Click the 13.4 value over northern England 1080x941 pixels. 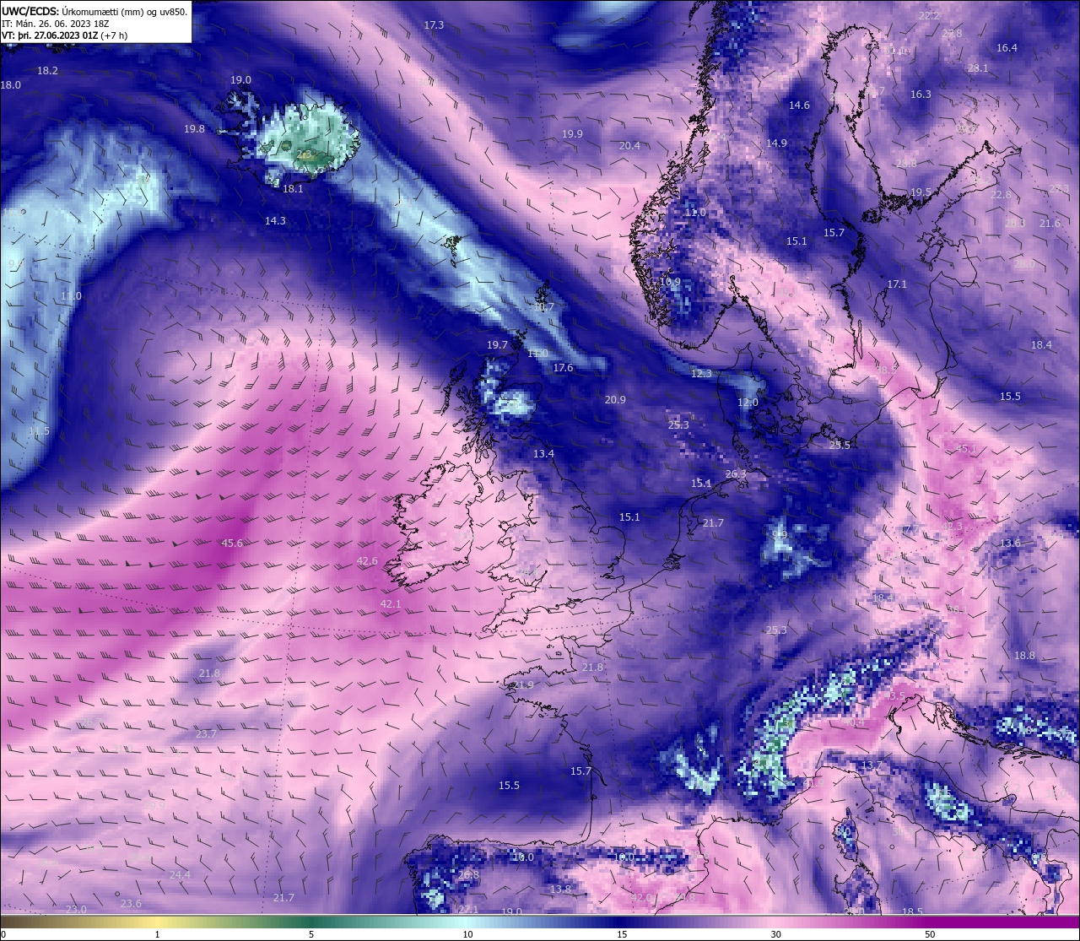click(x=543, y=454)
